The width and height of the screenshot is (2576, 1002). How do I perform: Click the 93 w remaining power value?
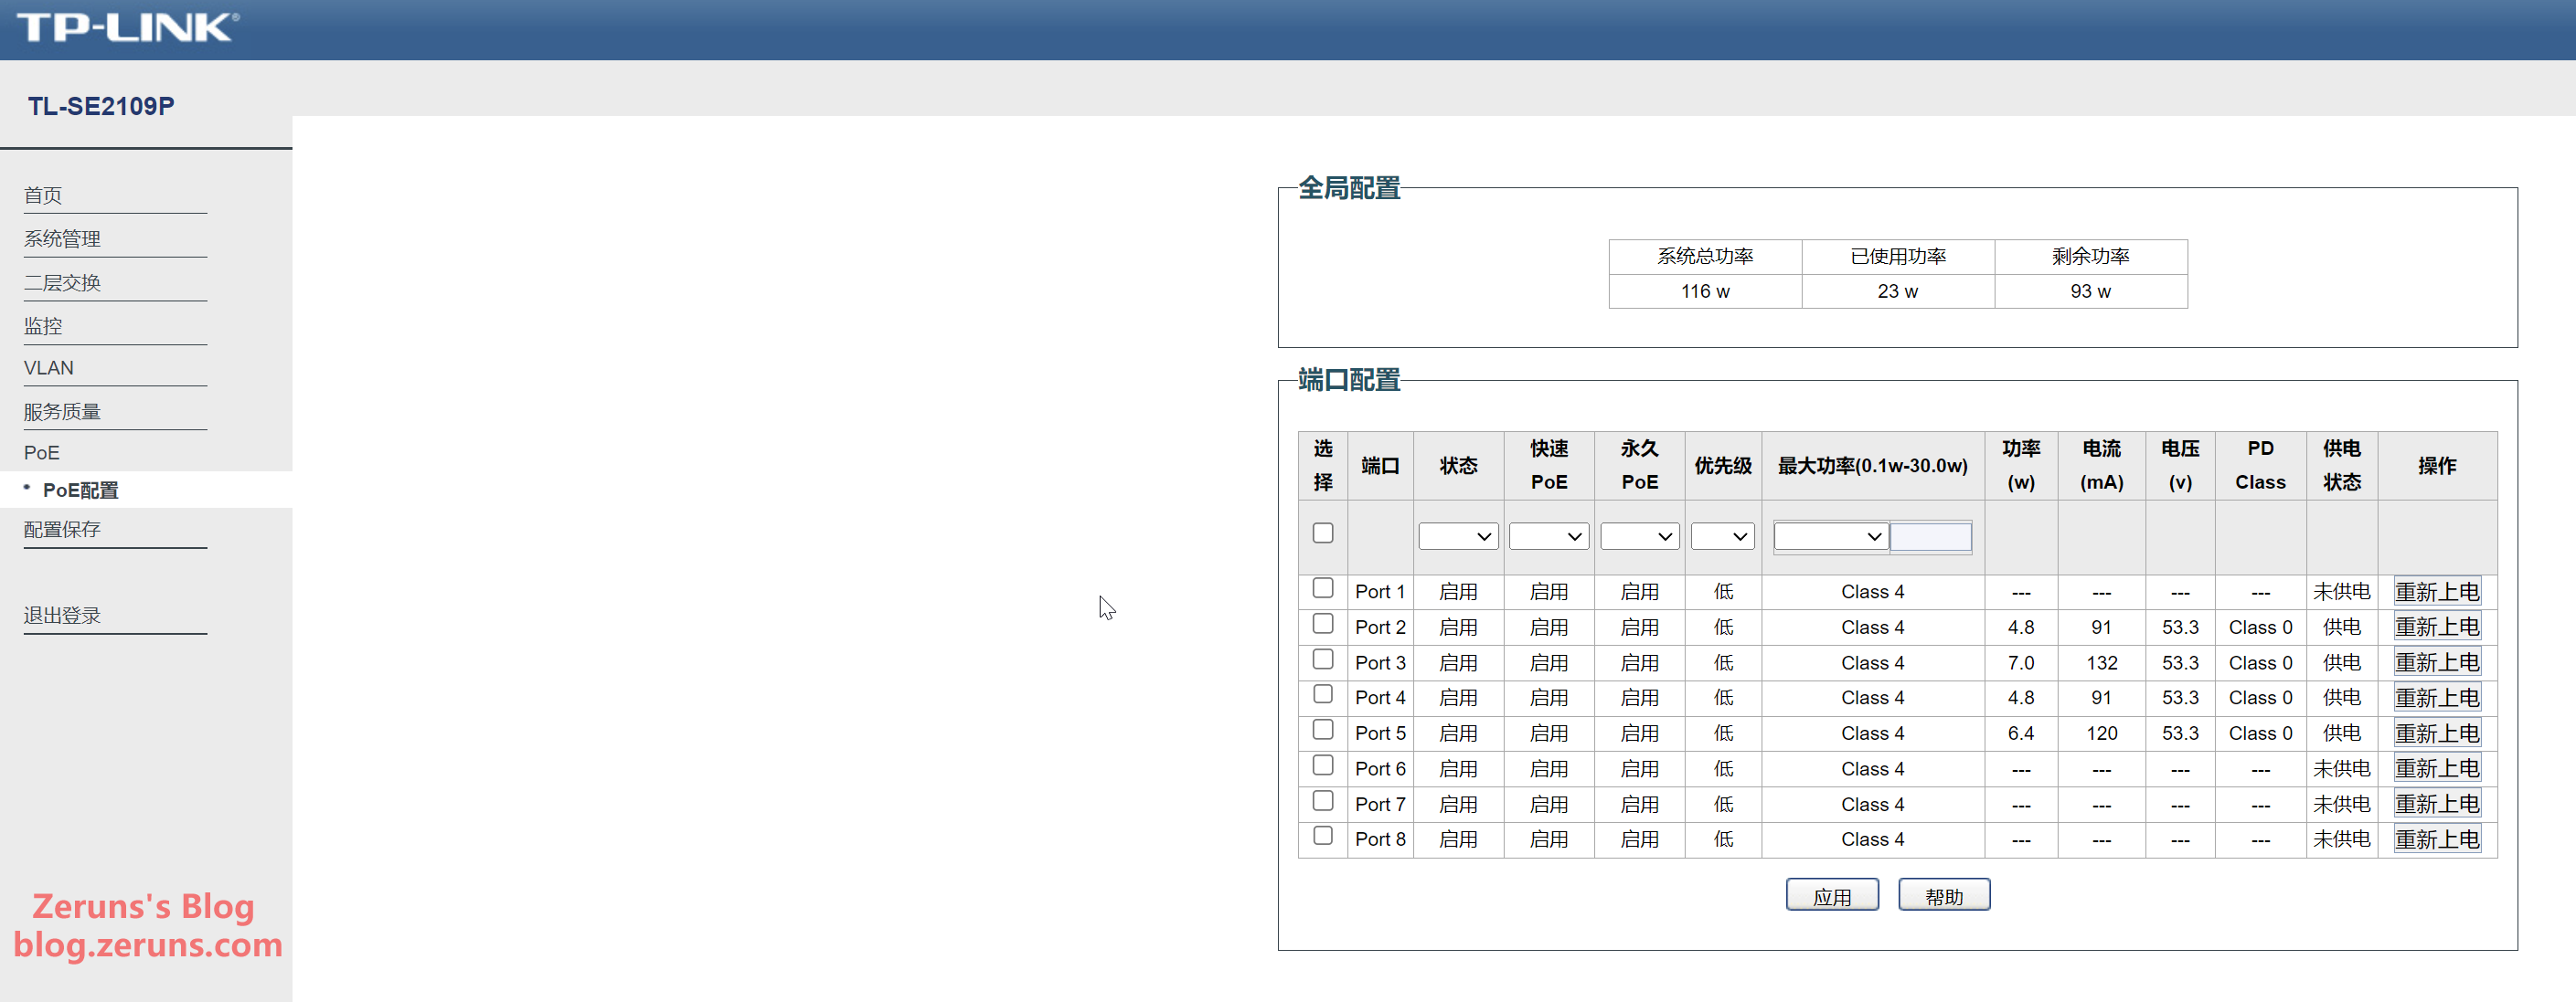coord(2090,291)
